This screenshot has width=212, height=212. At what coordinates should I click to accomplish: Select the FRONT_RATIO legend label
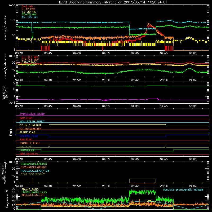point(30,189)
